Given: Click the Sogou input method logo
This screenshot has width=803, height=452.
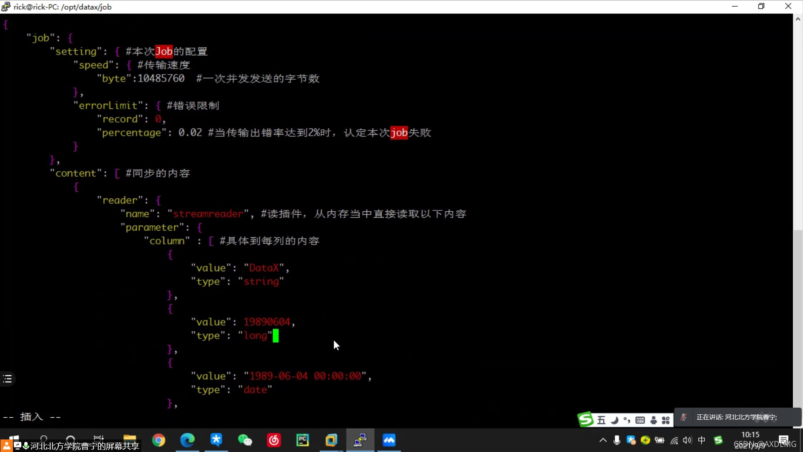Looking at the screenshot, I should point(586,419).
